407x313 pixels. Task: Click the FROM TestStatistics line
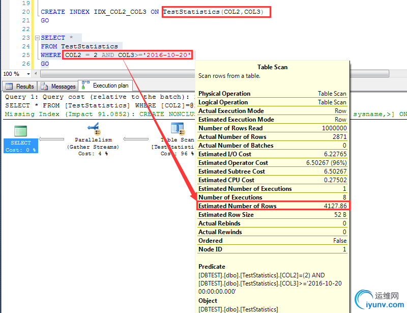coord(79,46)
